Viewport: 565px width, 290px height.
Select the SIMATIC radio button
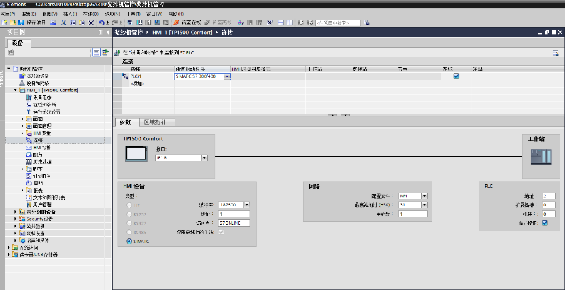coord(128,241)
